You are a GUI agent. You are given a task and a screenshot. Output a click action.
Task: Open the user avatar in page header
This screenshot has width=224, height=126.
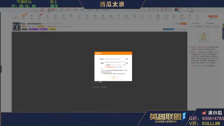pyautogui.click(x=177, y=10)
